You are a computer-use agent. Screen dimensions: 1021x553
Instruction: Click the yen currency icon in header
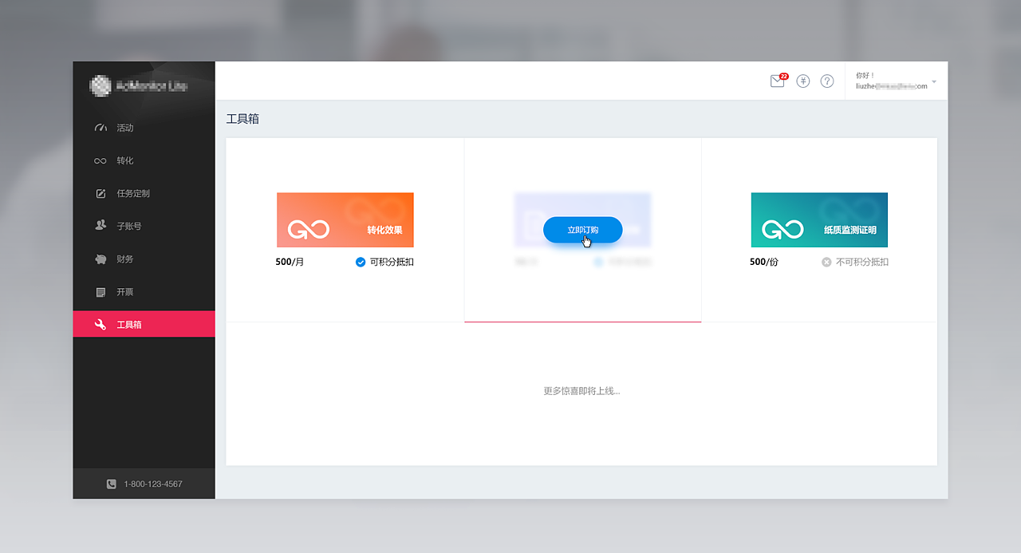[x=803, y=81]
